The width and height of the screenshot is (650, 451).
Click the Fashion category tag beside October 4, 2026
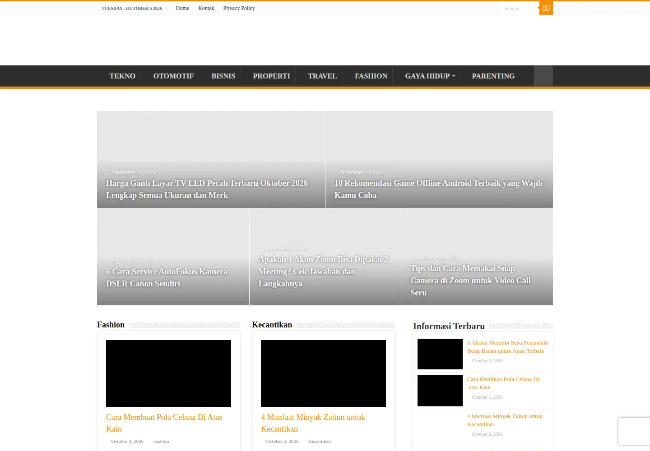click(x=161, y=441)
